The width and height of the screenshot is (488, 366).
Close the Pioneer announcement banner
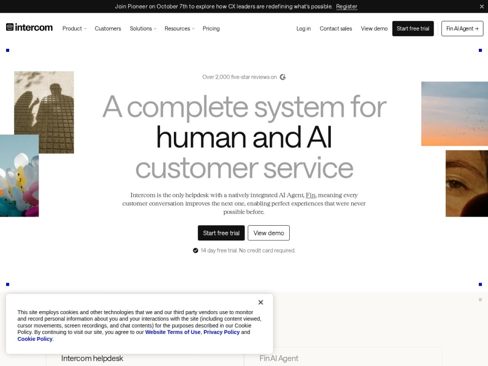pos(481,6)
